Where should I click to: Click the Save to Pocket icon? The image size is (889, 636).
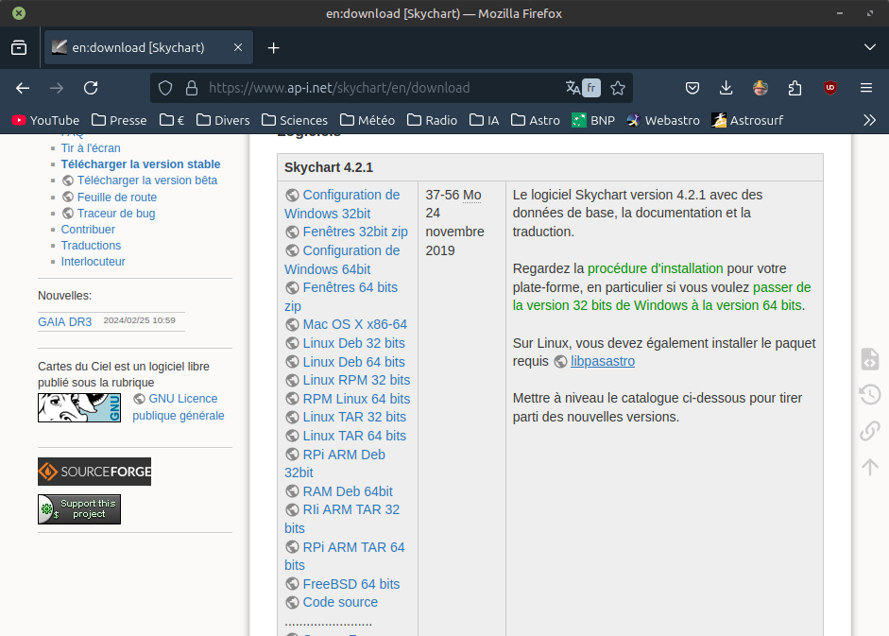[692, 88]
